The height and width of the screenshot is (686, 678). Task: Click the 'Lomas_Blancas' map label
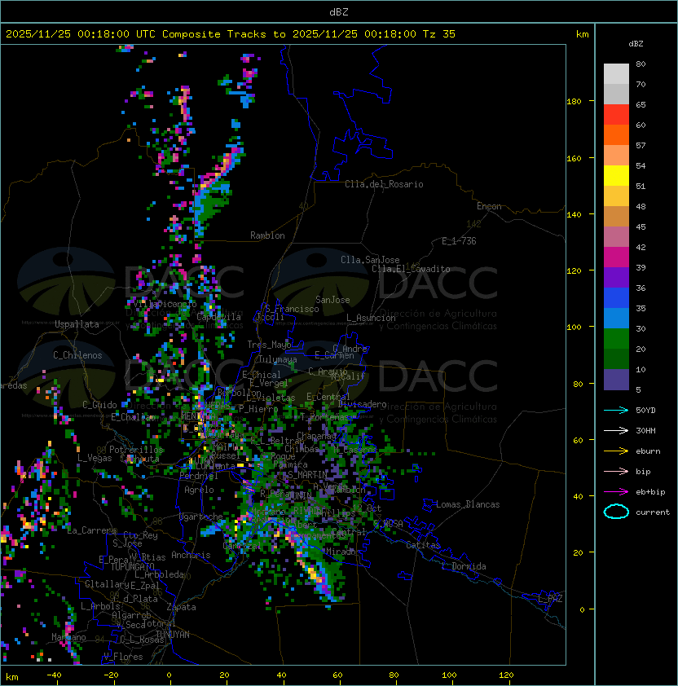pos(468,504)
